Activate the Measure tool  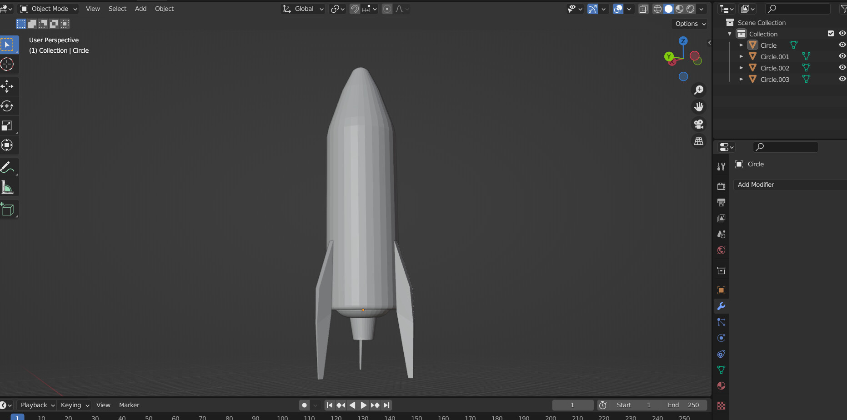9,187
